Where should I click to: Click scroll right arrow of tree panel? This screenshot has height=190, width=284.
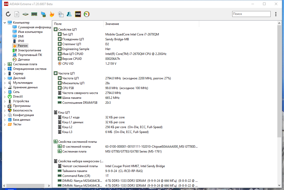49,186
